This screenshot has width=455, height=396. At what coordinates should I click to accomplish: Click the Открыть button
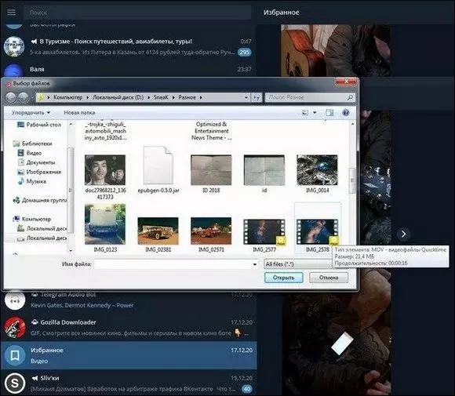click(x=284, y=278)
